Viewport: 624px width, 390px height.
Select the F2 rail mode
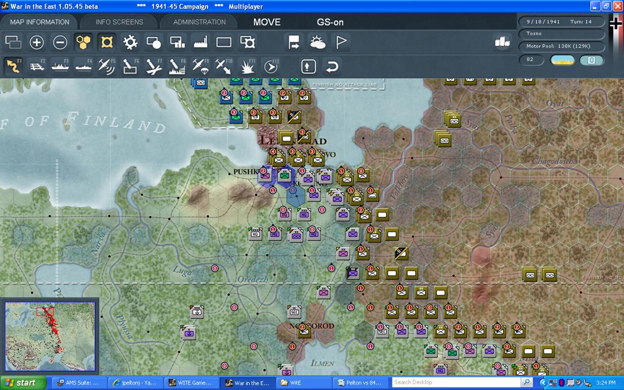click(37, 66)
